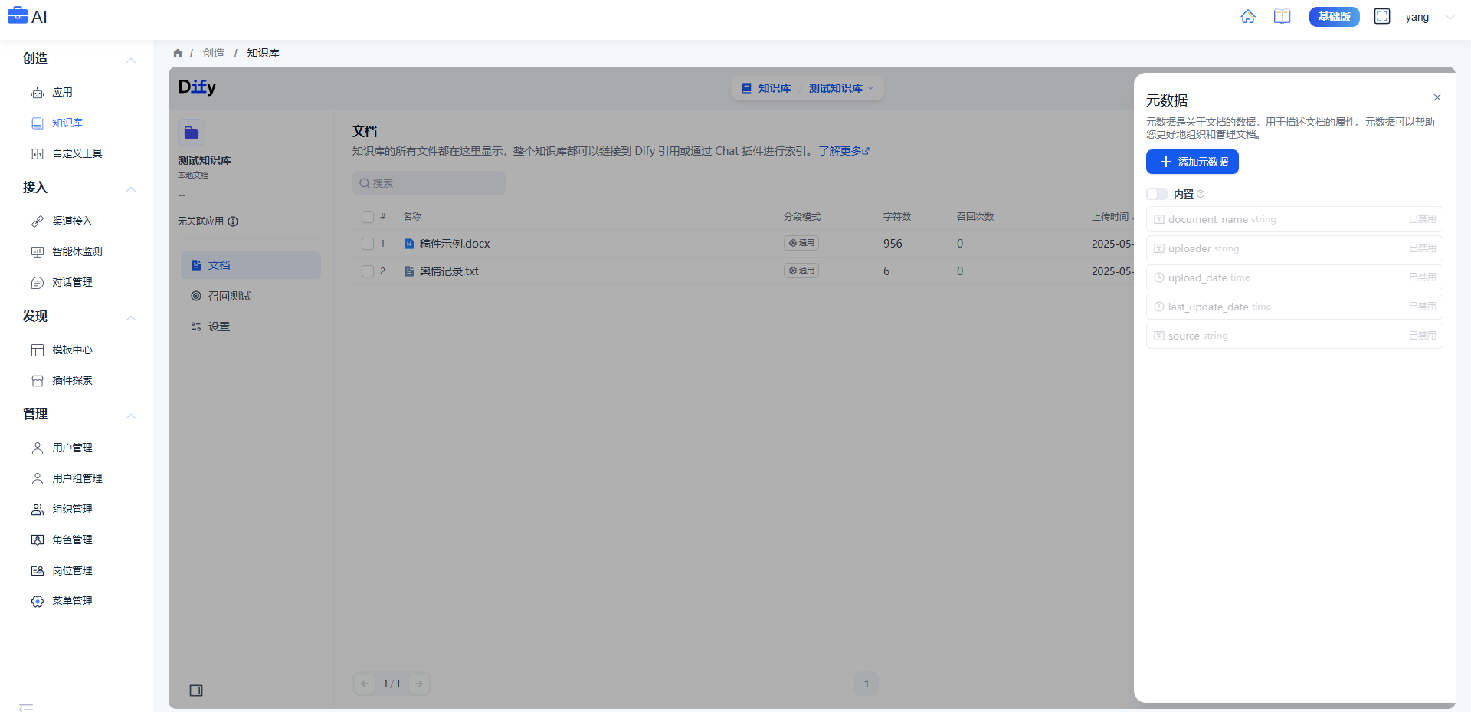This screenshot has height=712, width=1471.
Task: Check the 稿件示例.docx row checkbox
Action: tap(368, 244)
